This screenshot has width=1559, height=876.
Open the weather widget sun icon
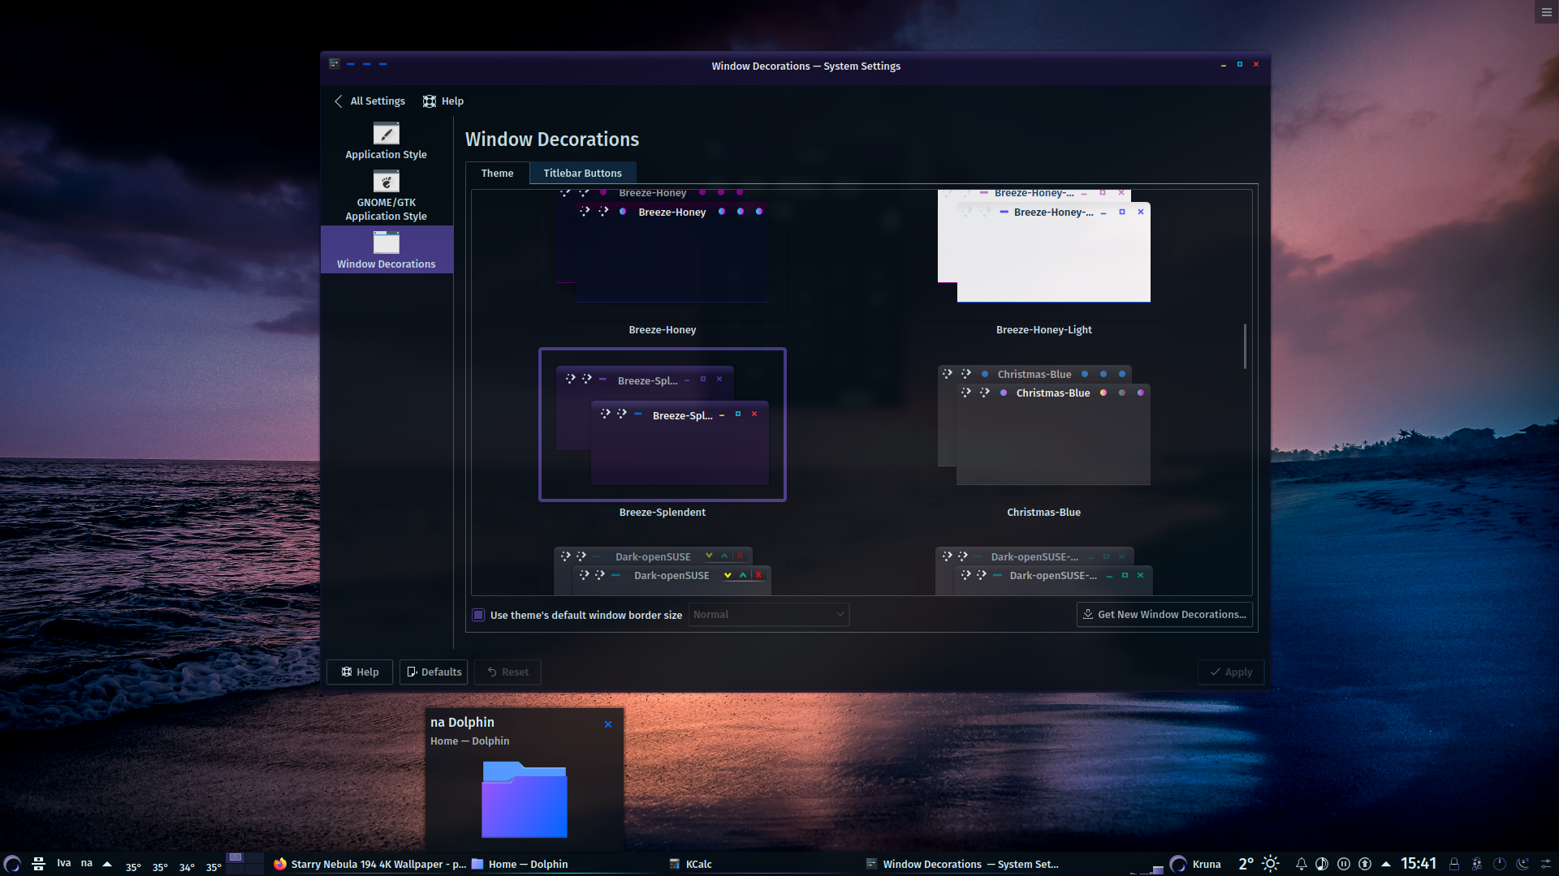tap(1271, 864)
